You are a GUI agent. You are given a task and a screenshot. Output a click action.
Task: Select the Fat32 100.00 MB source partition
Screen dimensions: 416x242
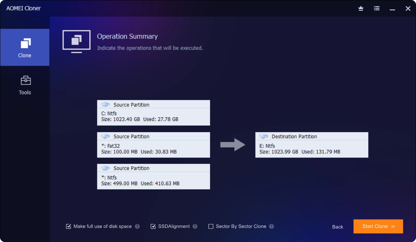(153, 148)
